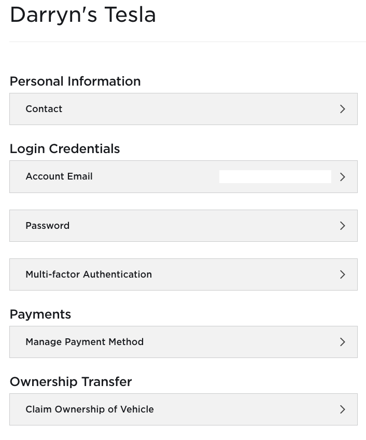Click the chevron arrow beside Contact

click(x=342, y=109)
